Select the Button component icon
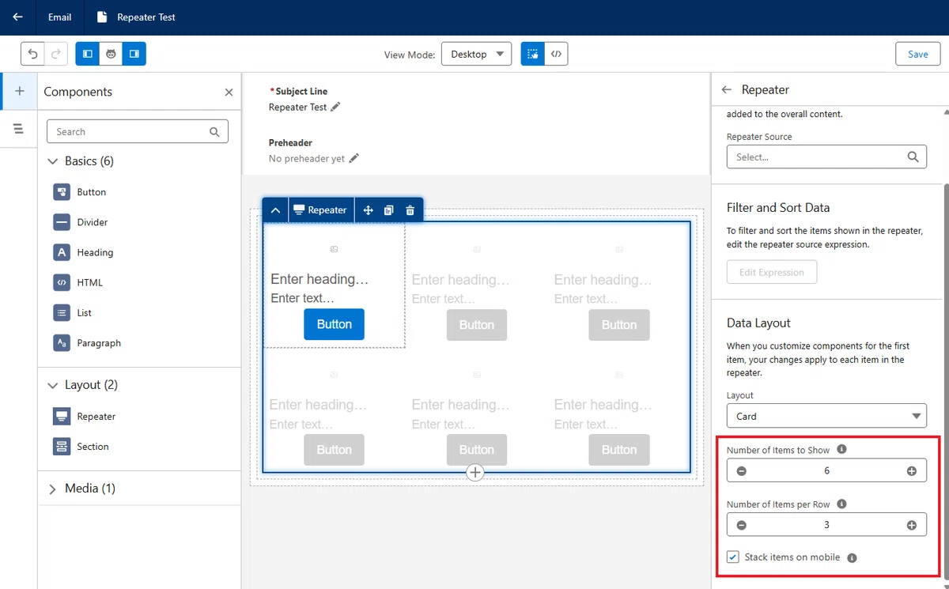Screen dimensions: 949x589 pos(62,192)
